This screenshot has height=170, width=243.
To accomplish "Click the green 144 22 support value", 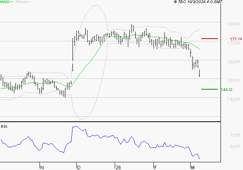I will (227, 90).
